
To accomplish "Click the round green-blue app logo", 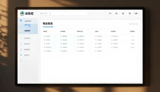I will (x=22, y=13).
